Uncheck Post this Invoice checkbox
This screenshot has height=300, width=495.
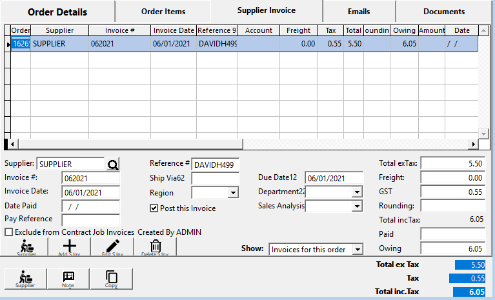(x=154, y=208)
